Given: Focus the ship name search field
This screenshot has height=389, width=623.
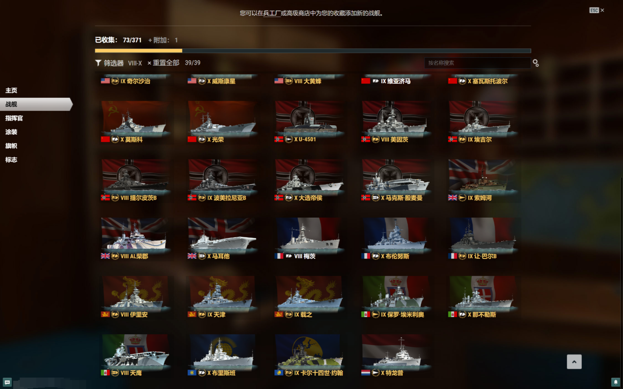Looking at the screenshot, I should coord(477,63).
